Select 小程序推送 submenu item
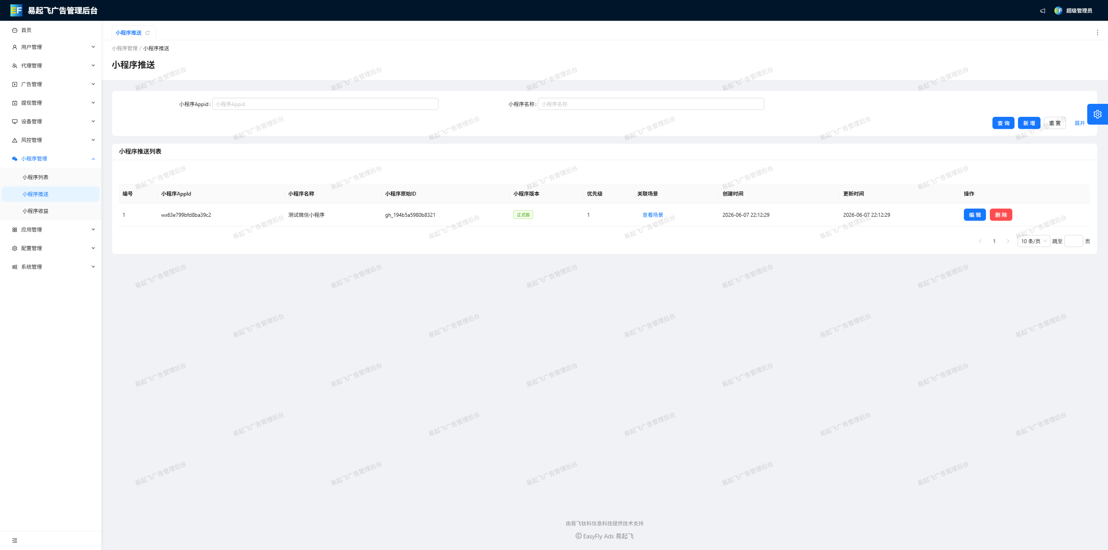Viewport: 1108px width, 550px height. tap(51, 194)
